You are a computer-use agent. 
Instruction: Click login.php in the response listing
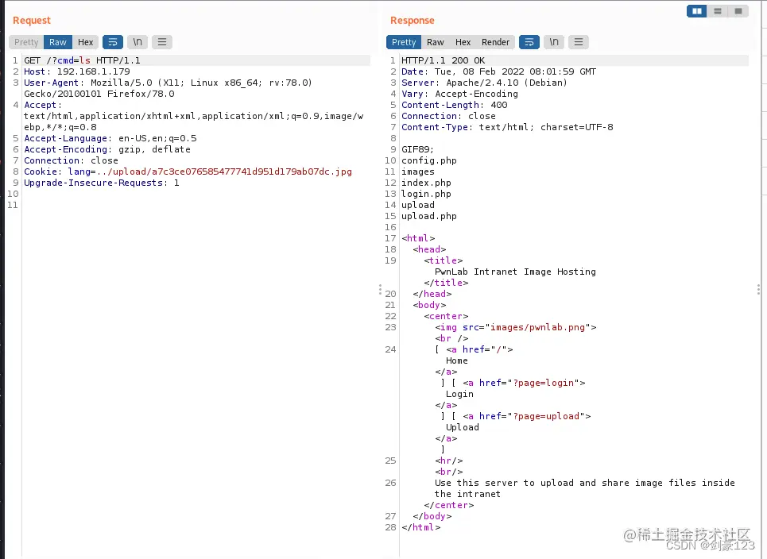426,194
